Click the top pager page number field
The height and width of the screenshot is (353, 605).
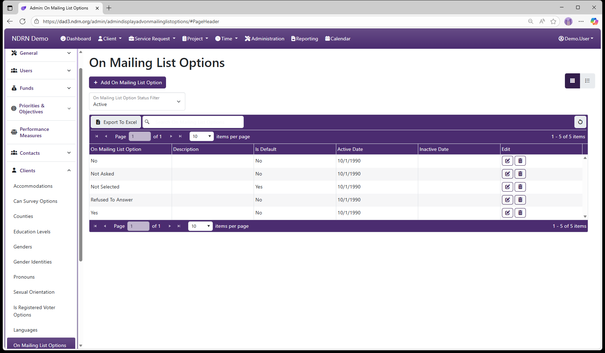pyautogui.click(x=140, y=136)
